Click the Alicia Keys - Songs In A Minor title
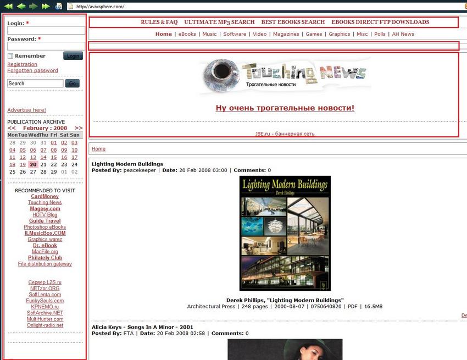 coord(142,327)
